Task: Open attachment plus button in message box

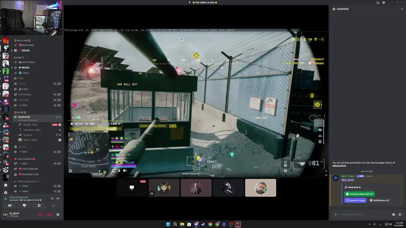Action: pos(336,214)
